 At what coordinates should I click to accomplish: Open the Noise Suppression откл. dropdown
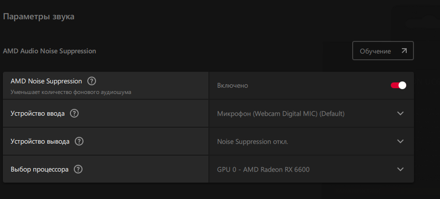[312, 141]
